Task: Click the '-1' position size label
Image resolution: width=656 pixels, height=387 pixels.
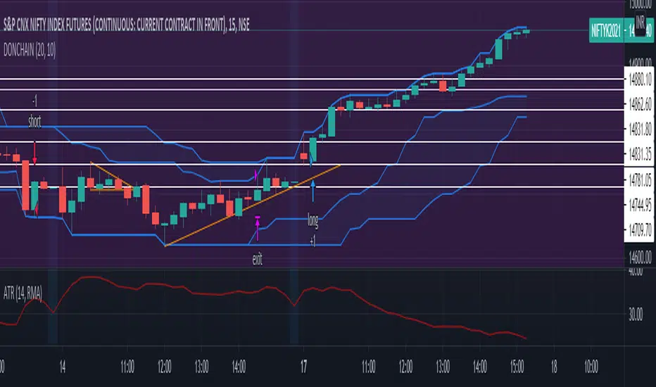Action: 34,101
